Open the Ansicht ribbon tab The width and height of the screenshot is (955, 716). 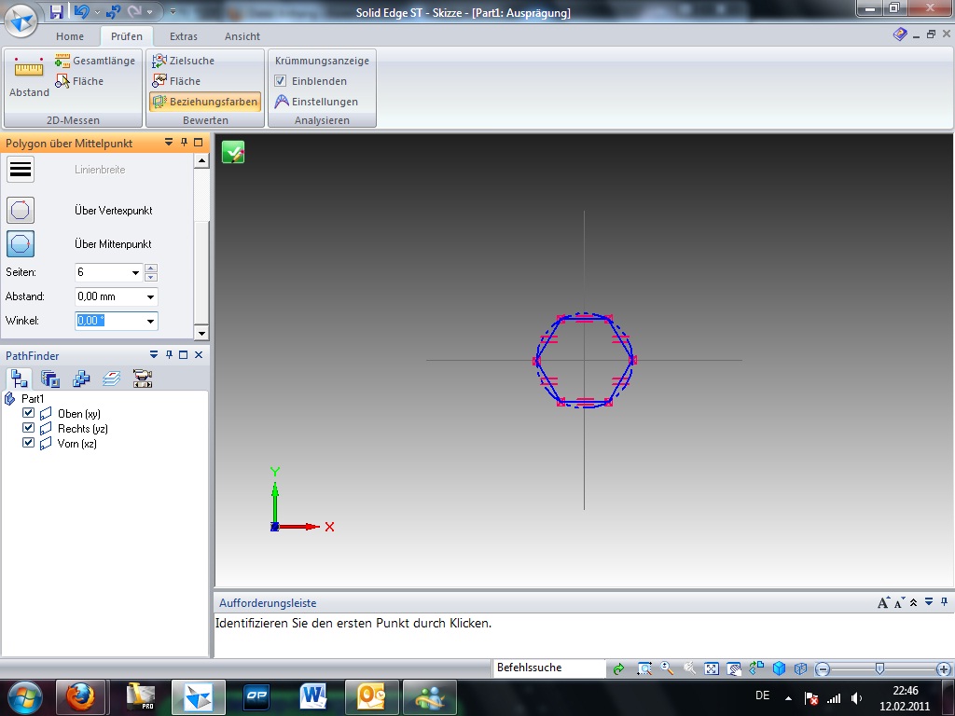[x=242, y=36]
